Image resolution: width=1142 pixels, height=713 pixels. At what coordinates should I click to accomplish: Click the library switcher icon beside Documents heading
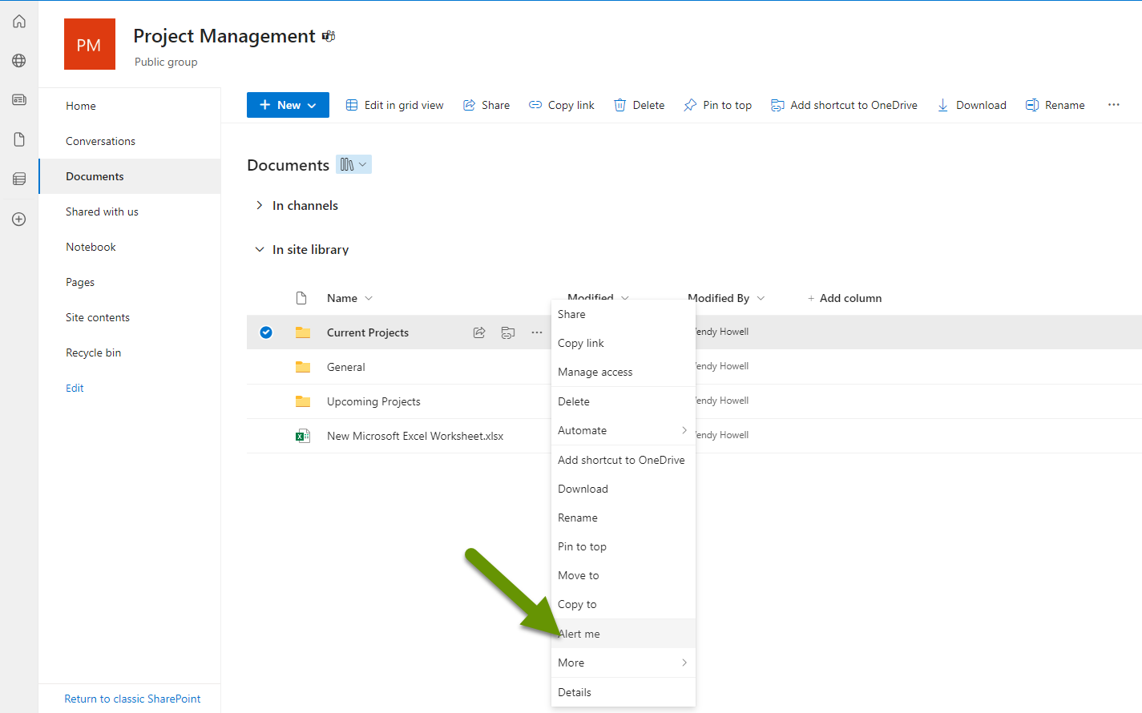coord(353,164)
